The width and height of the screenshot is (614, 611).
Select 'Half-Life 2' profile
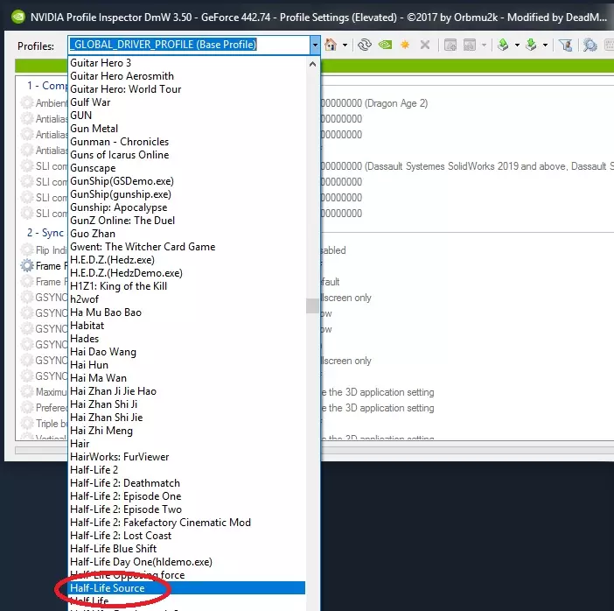point(187,470)
